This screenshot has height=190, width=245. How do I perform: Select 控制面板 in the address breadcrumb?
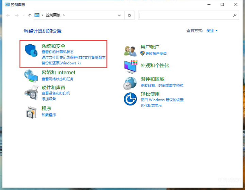pyautogui.click(x=53, y=15)
